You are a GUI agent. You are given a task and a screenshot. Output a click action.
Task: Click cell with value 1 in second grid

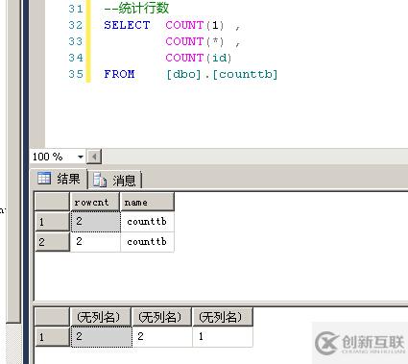(x=223, y=337)
